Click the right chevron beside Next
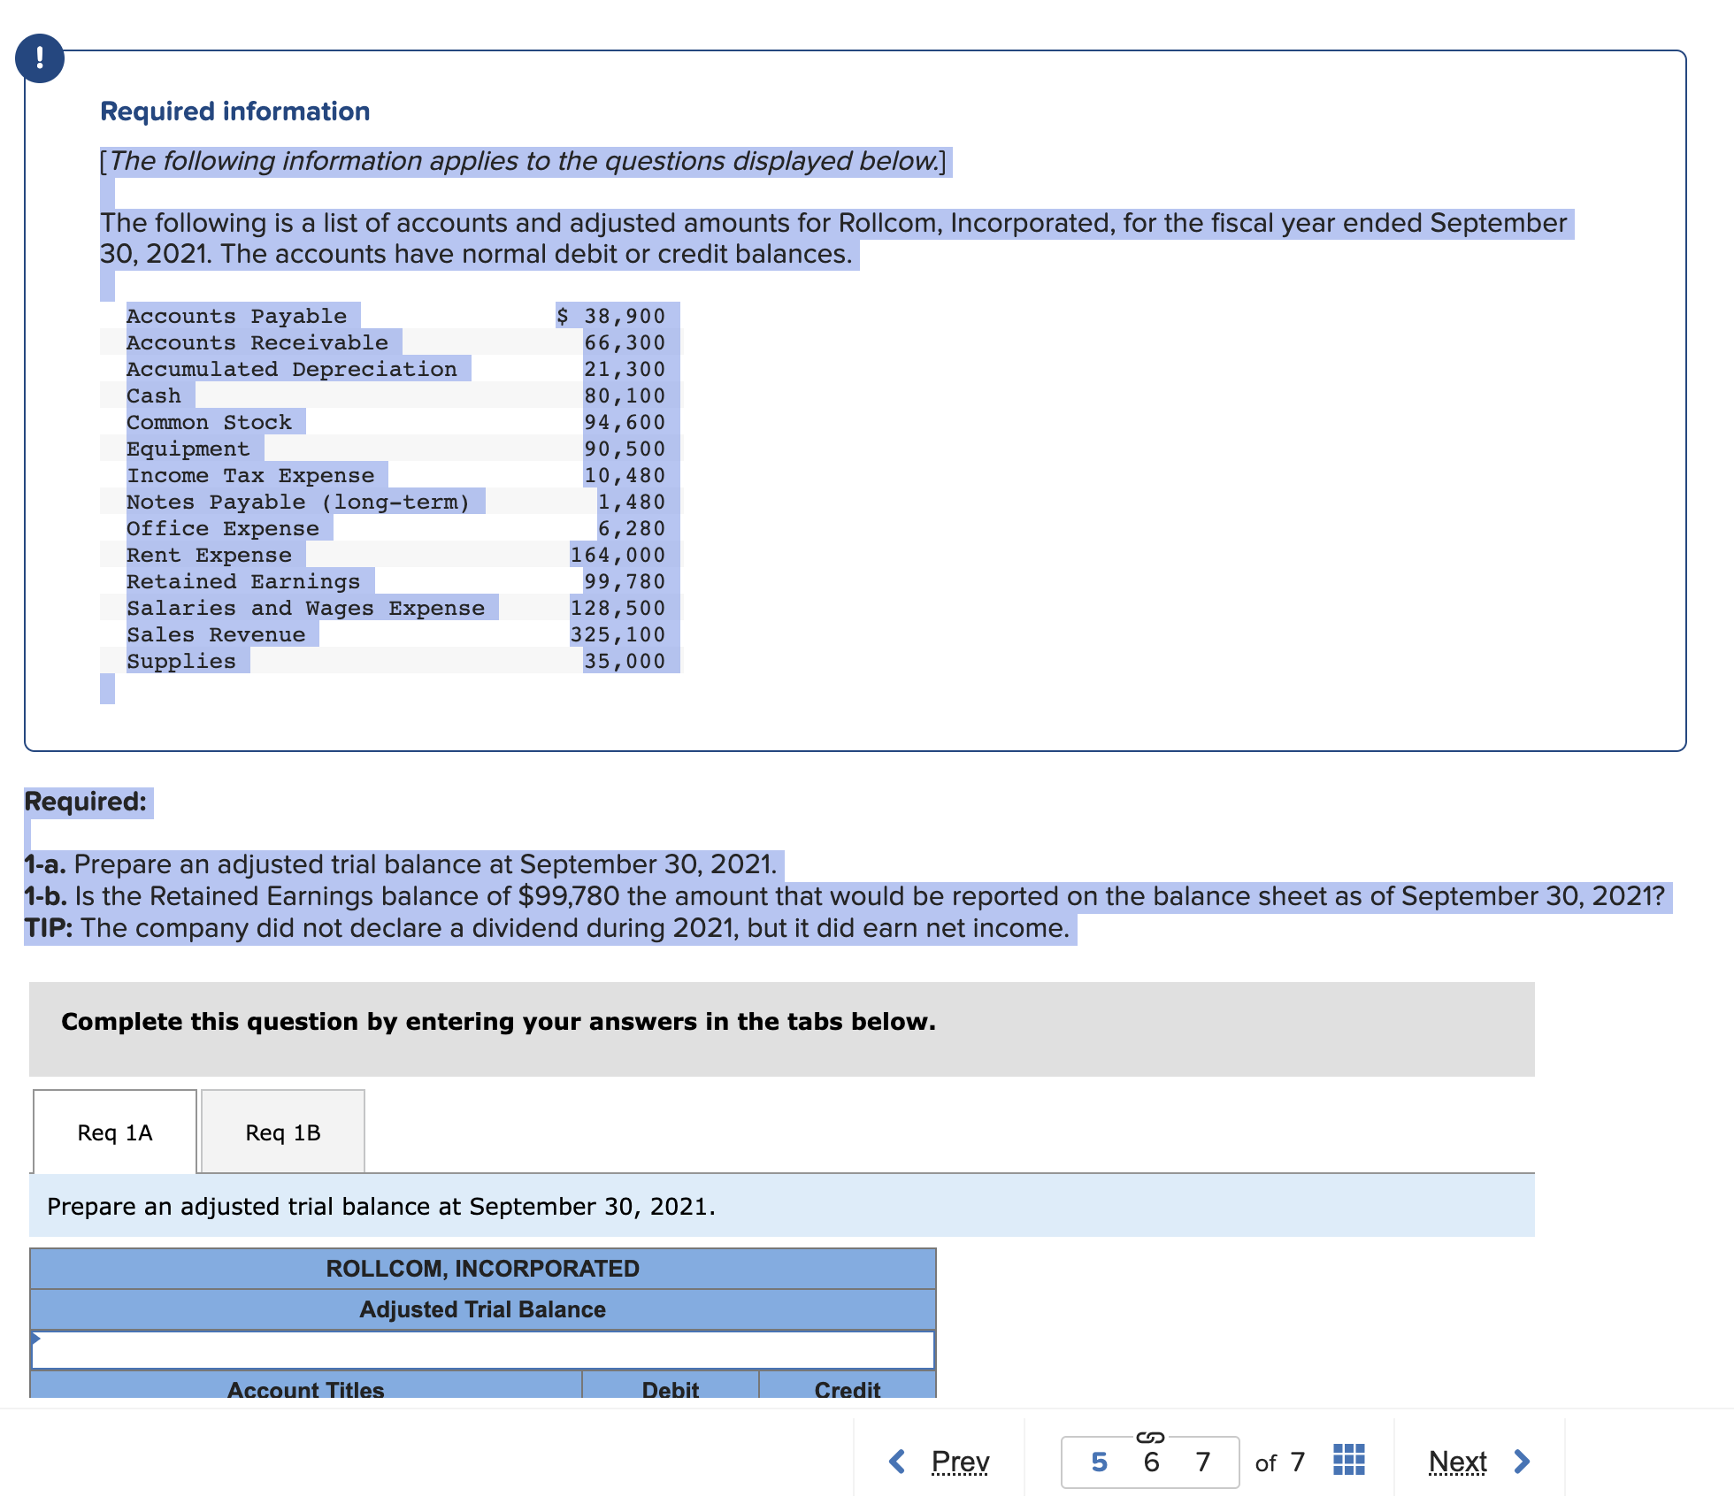The width and height of the screenshot is (1734, 1512). click(x=1522, y=1462)
